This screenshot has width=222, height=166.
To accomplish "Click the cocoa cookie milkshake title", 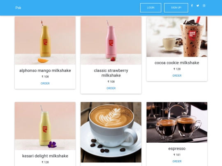I will [177, 63].
